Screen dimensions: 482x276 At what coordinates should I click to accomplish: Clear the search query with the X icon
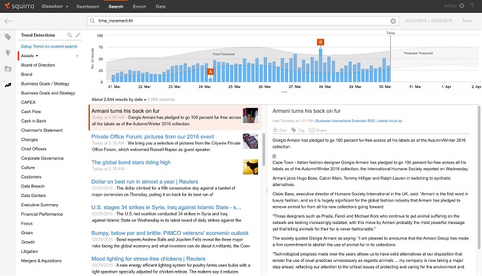click(393, 21)
